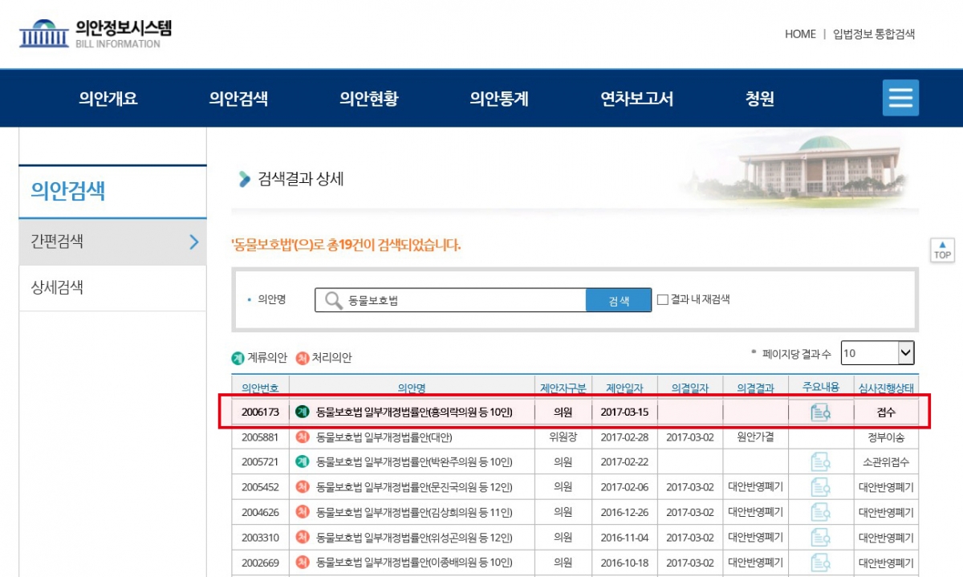Click the 정부이송 status cell
Screen dimensions: 963x577
click(886, 437)
